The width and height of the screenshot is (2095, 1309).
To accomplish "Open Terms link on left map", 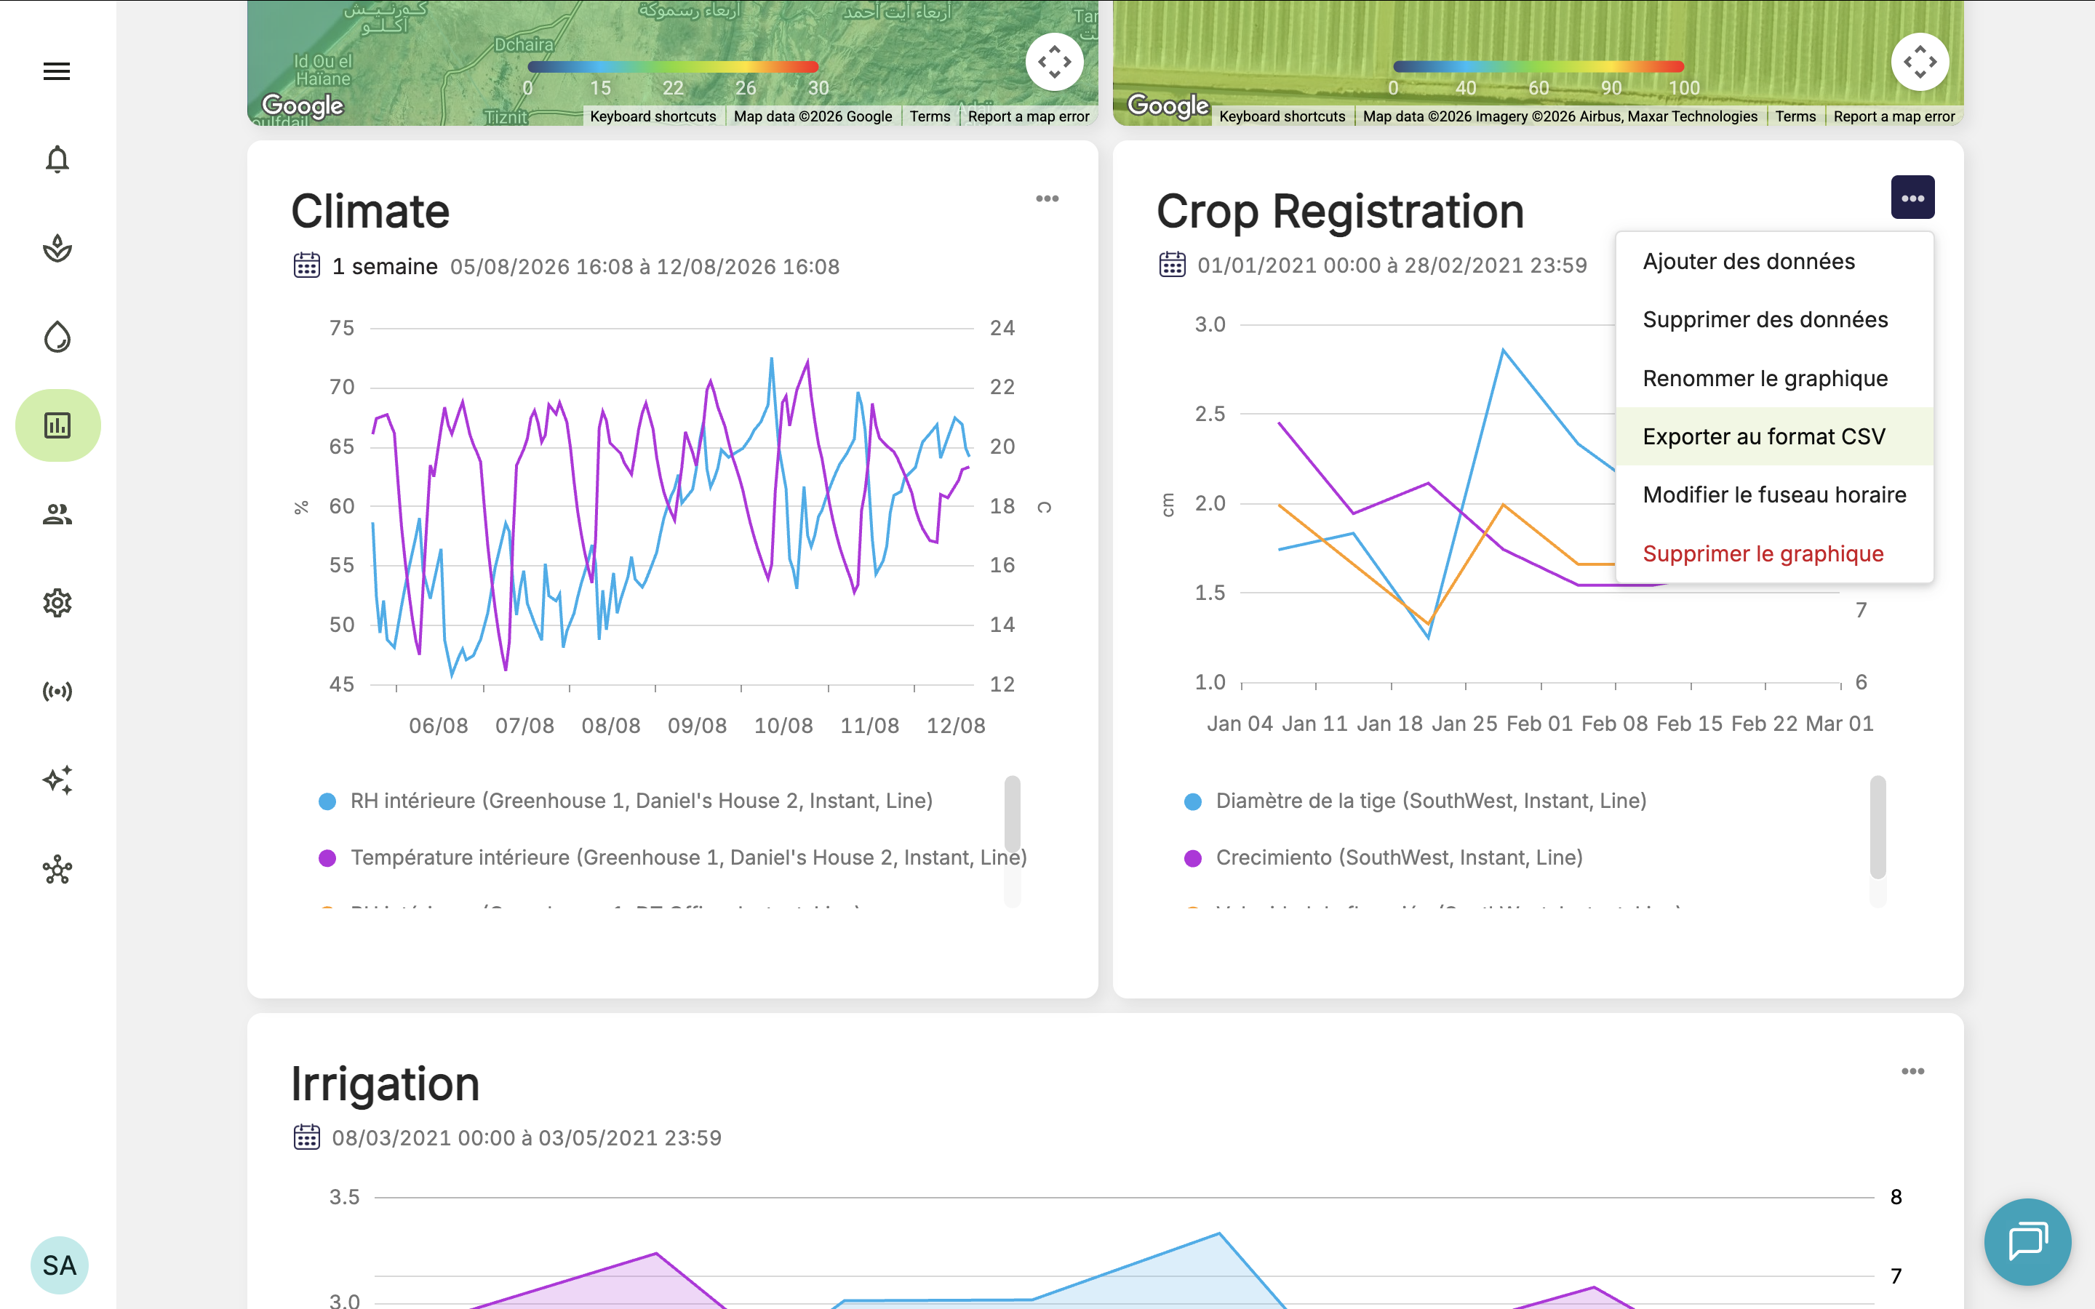I will click(x=930, y=116).
